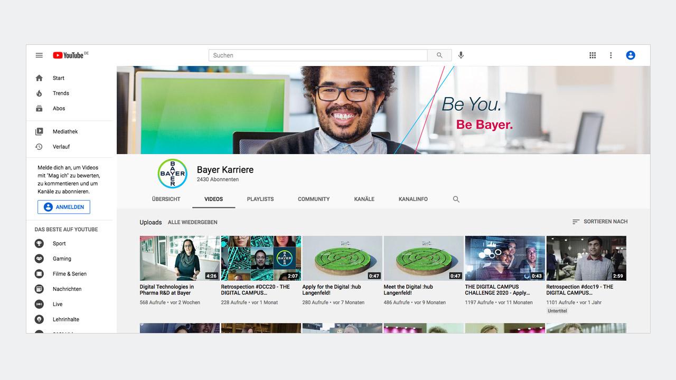Open Retrospection #DCC20 video title
Screen dimensions: 676x380
point(256,290)
